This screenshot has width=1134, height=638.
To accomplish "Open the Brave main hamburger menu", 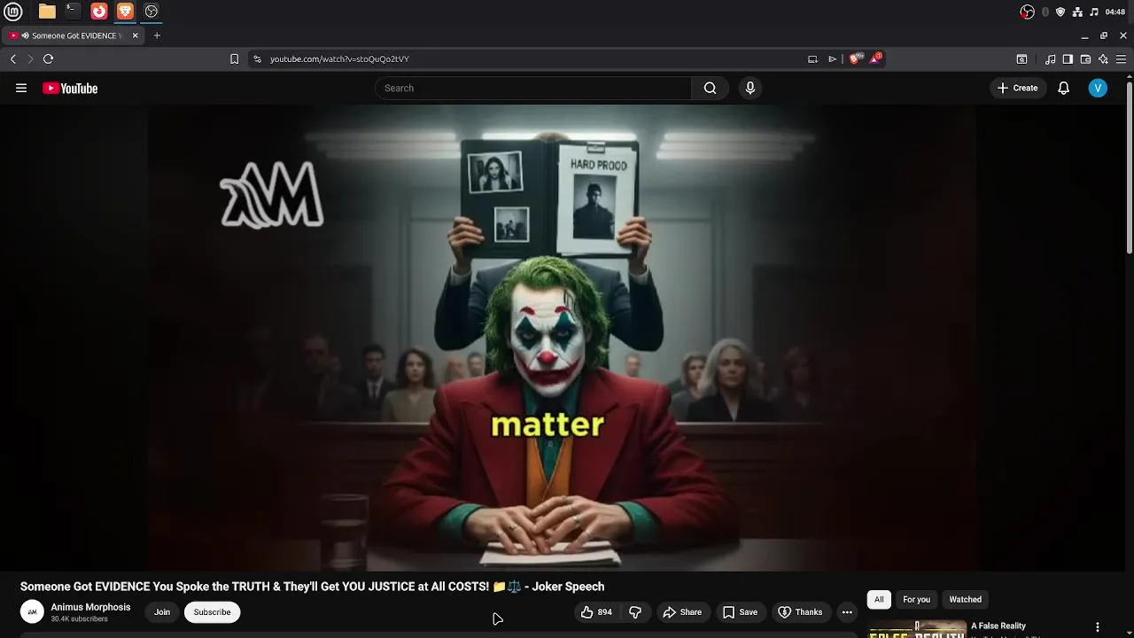I will click(1121, 59).
